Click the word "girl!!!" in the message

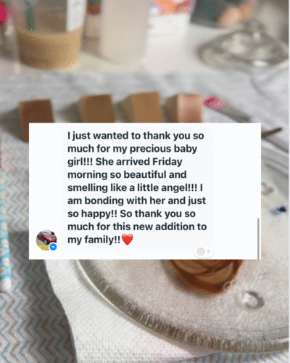[80, 162]
